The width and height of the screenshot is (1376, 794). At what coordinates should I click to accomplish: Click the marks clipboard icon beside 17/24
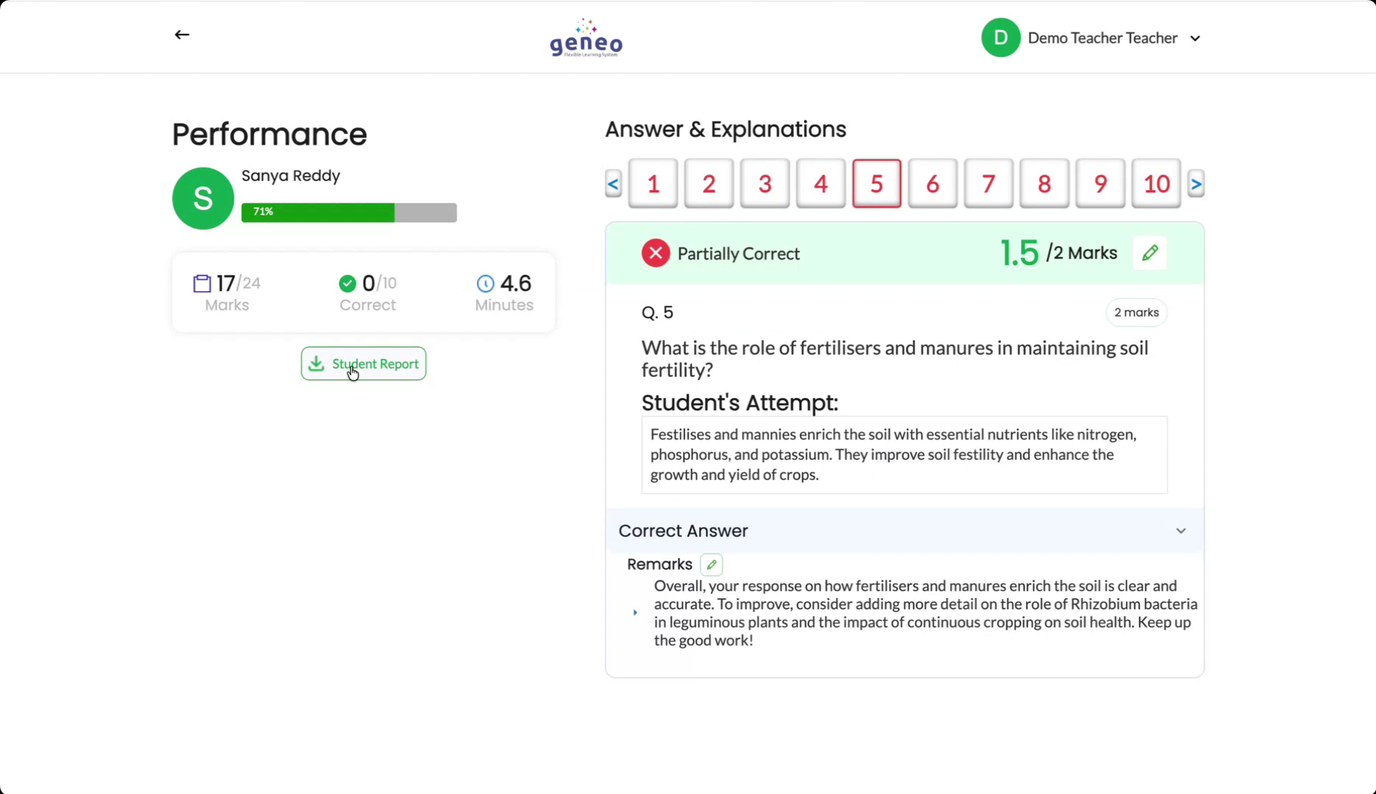[200, 282]
